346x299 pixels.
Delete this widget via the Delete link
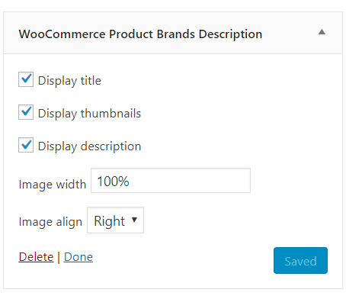point(36,257)
